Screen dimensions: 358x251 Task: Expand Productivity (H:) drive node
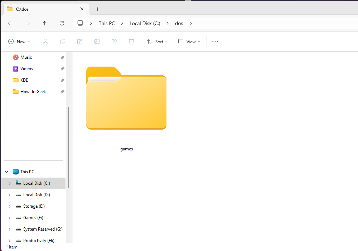coord(9,241)
